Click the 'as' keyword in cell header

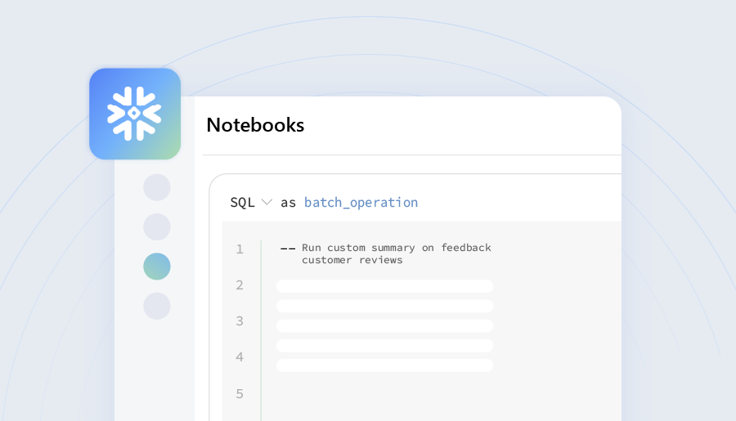coord(288,203)
